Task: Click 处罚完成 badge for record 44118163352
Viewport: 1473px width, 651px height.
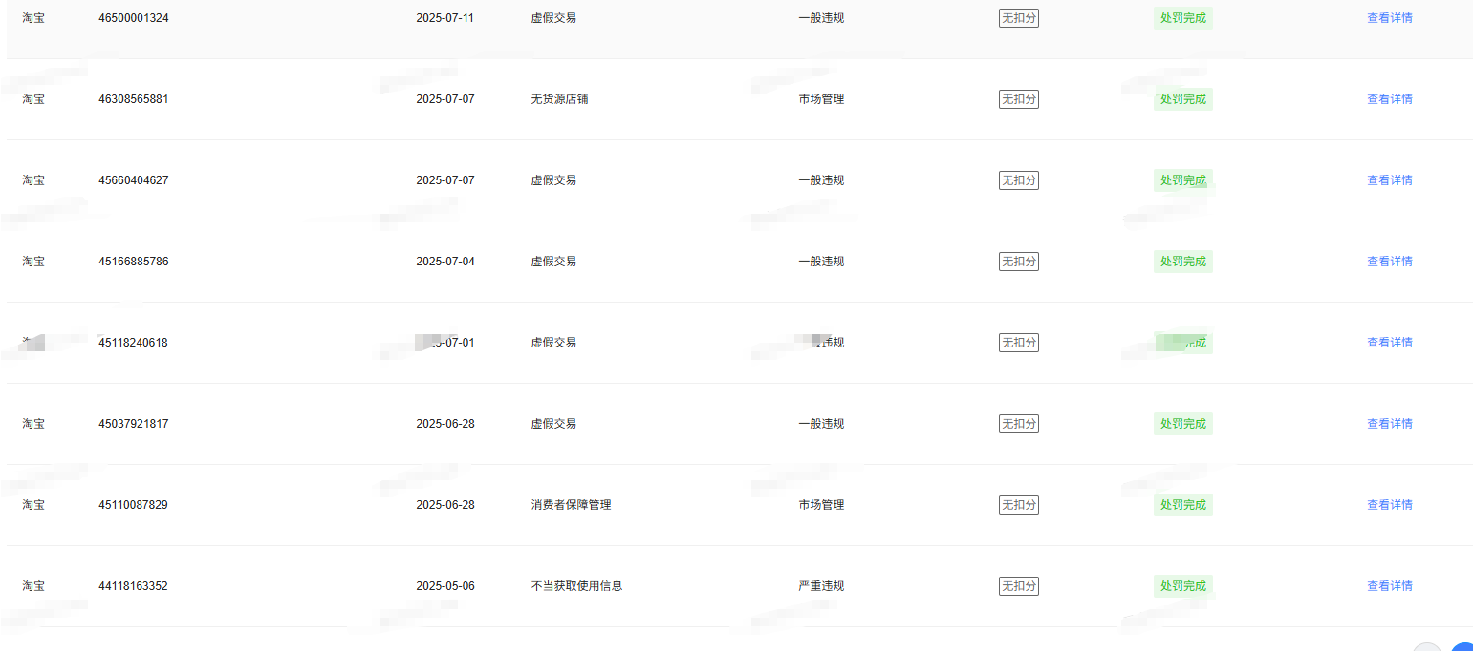Action: 1182,586
